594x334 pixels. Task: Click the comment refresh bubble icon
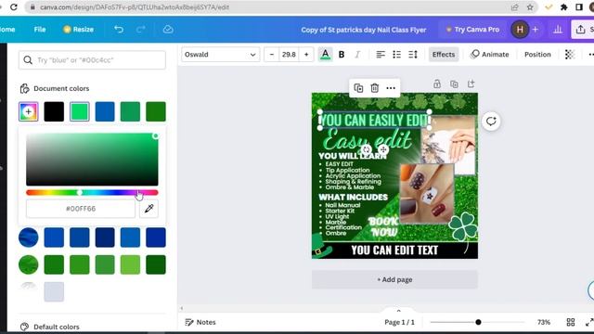[491, 122]
